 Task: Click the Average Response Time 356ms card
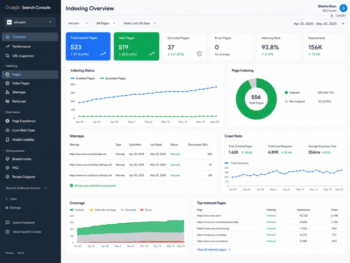[323, 150]
